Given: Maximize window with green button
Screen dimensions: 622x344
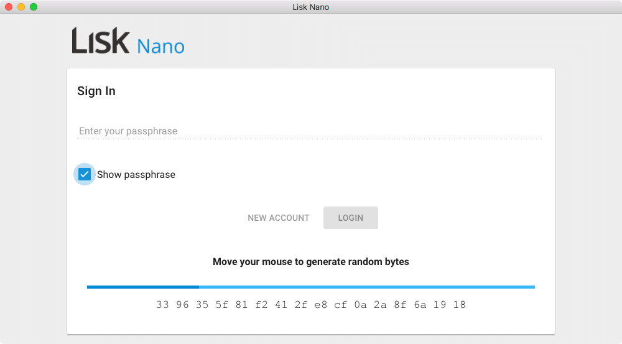Looking at the screenshot, I should click(34, 7).
